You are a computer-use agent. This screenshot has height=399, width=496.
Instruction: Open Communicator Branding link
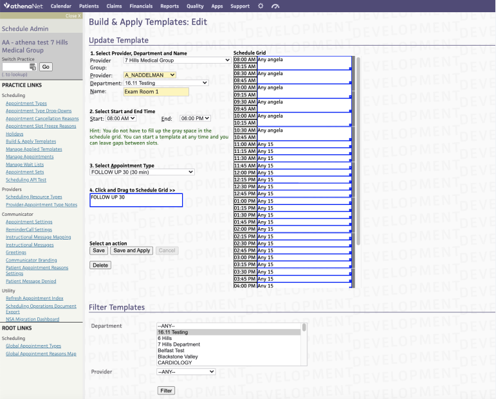click(x=32, y=260)
